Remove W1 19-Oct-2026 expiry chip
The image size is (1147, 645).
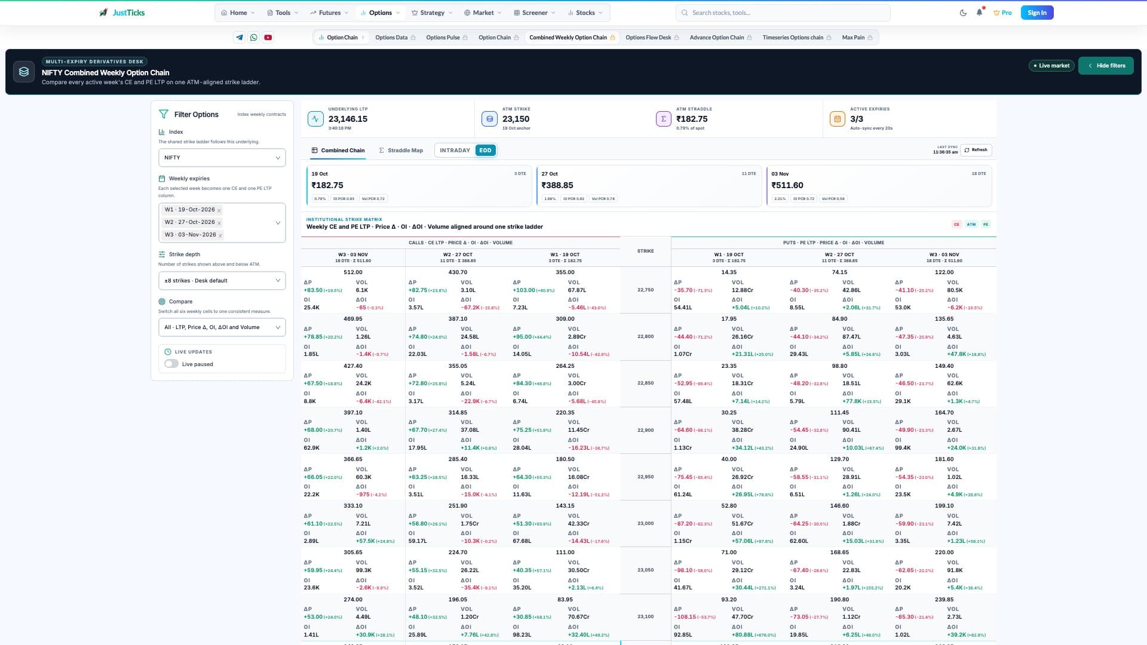[x=219, y=210]
